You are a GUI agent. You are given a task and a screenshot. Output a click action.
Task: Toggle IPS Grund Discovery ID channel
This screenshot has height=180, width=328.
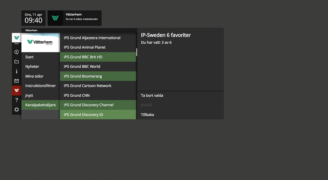pos(98,114)
